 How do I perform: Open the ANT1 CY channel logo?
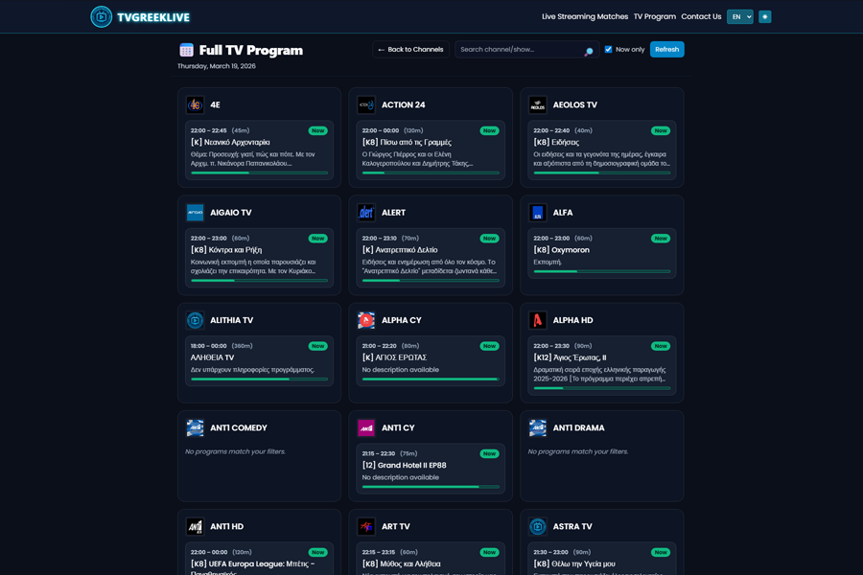point(366,427)
